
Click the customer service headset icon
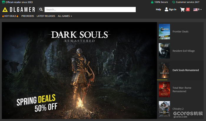click(x=173, y=2)
